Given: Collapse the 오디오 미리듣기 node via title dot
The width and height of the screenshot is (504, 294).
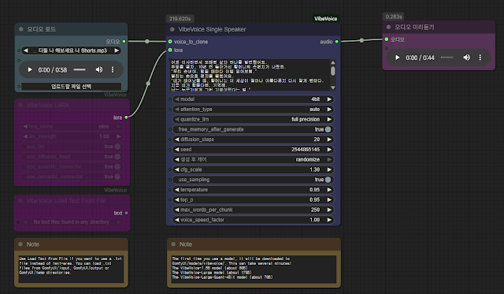Looking at the screenshot, I should click(388, 27).
